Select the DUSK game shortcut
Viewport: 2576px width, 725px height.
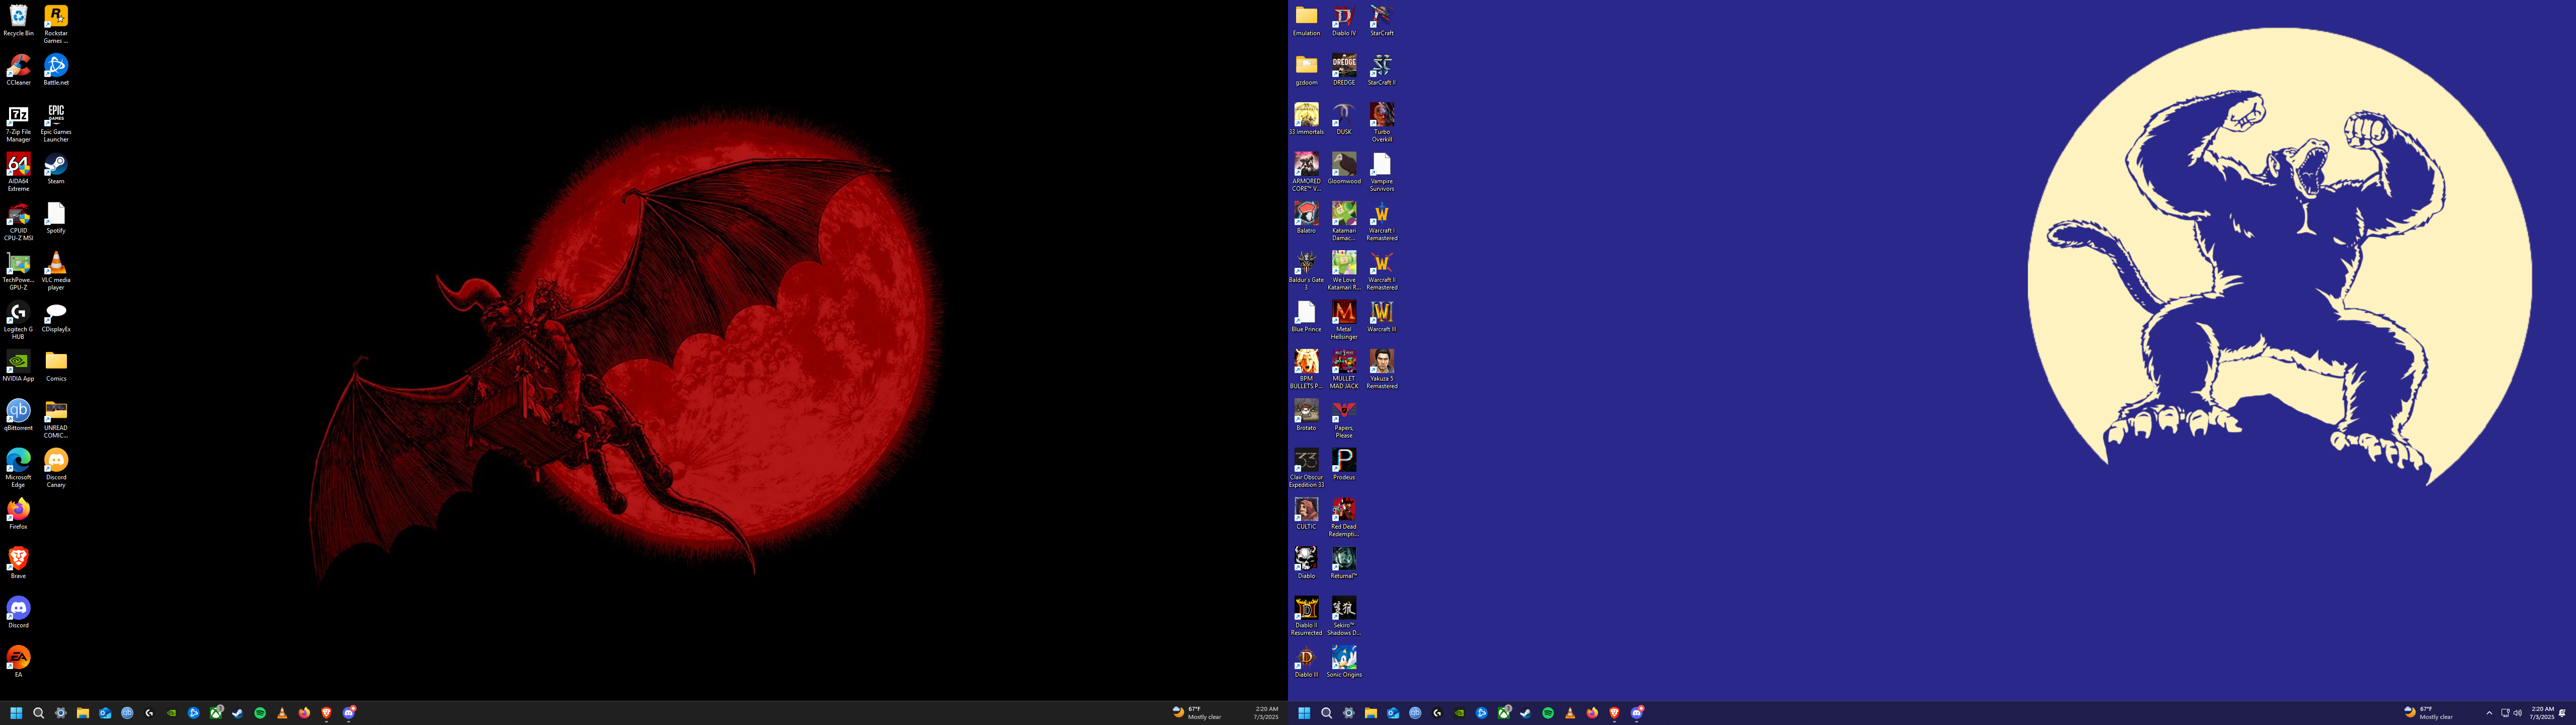[1344, 119]
